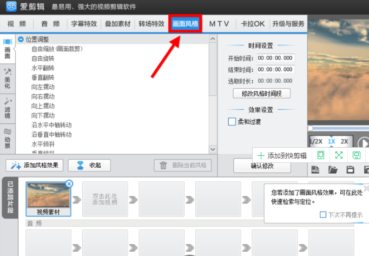Click the 收起 collapse button
The height and width of the screenshot is (256, 369).
tap(89, 165)
